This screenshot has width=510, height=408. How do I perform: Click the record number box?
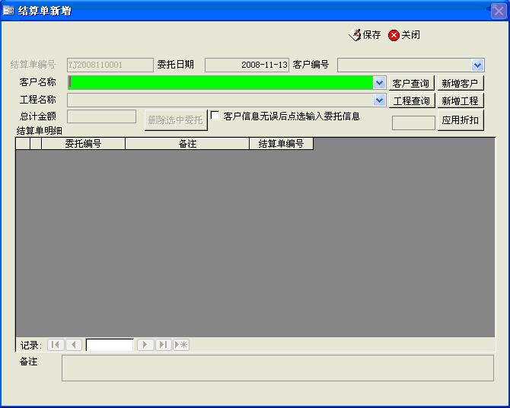tap(110, 345)
